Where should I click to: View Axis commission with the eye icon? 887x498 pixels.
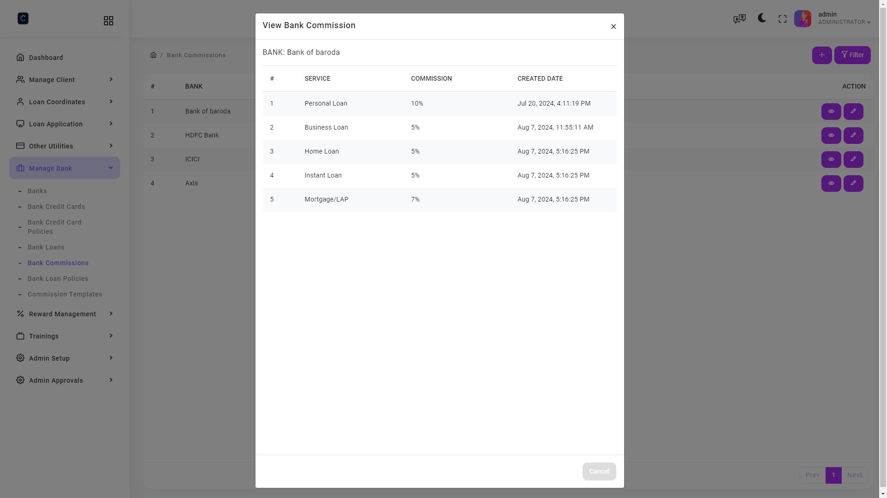click(831, 183)
